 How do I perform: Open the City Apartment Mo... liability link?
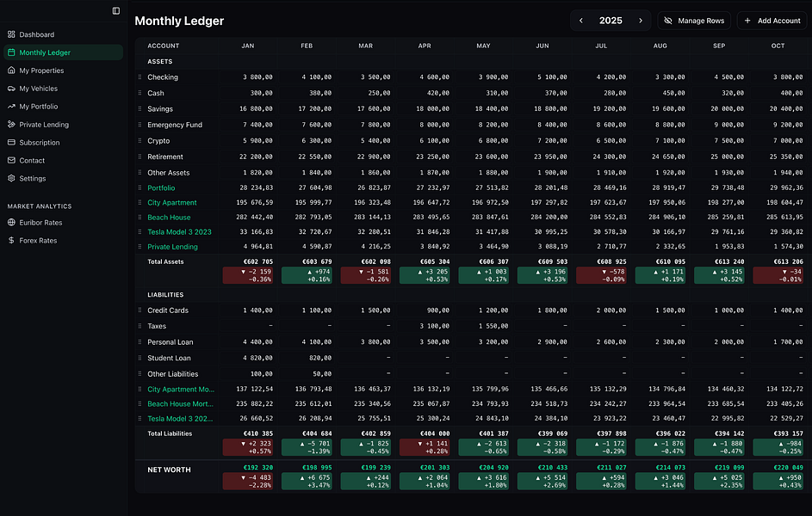(181, 390)
